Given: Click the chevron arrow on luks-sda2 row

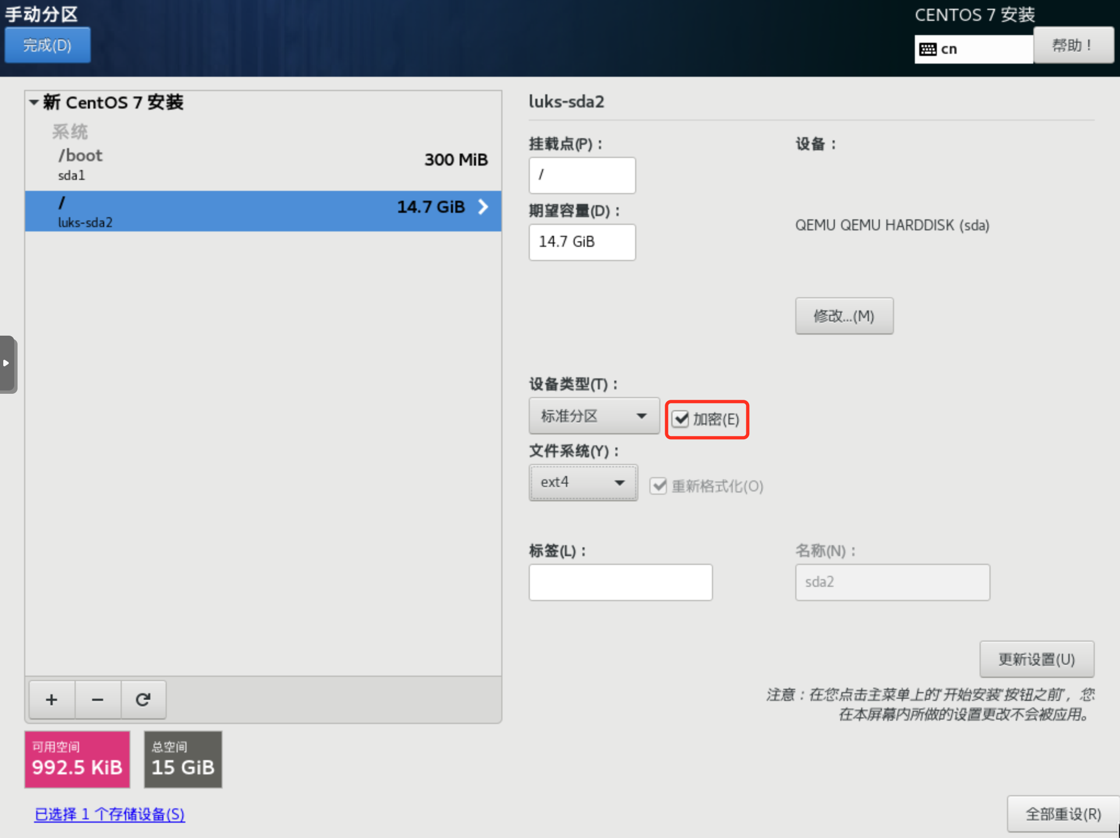Looking at the screenshot, I should pos(483,207).
